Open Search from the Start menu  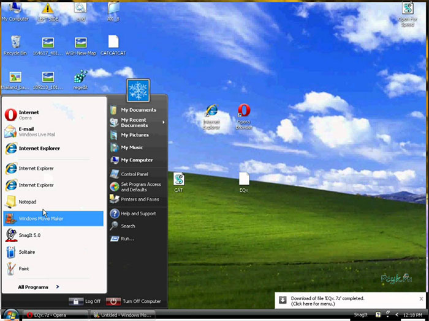coord(138,226)
